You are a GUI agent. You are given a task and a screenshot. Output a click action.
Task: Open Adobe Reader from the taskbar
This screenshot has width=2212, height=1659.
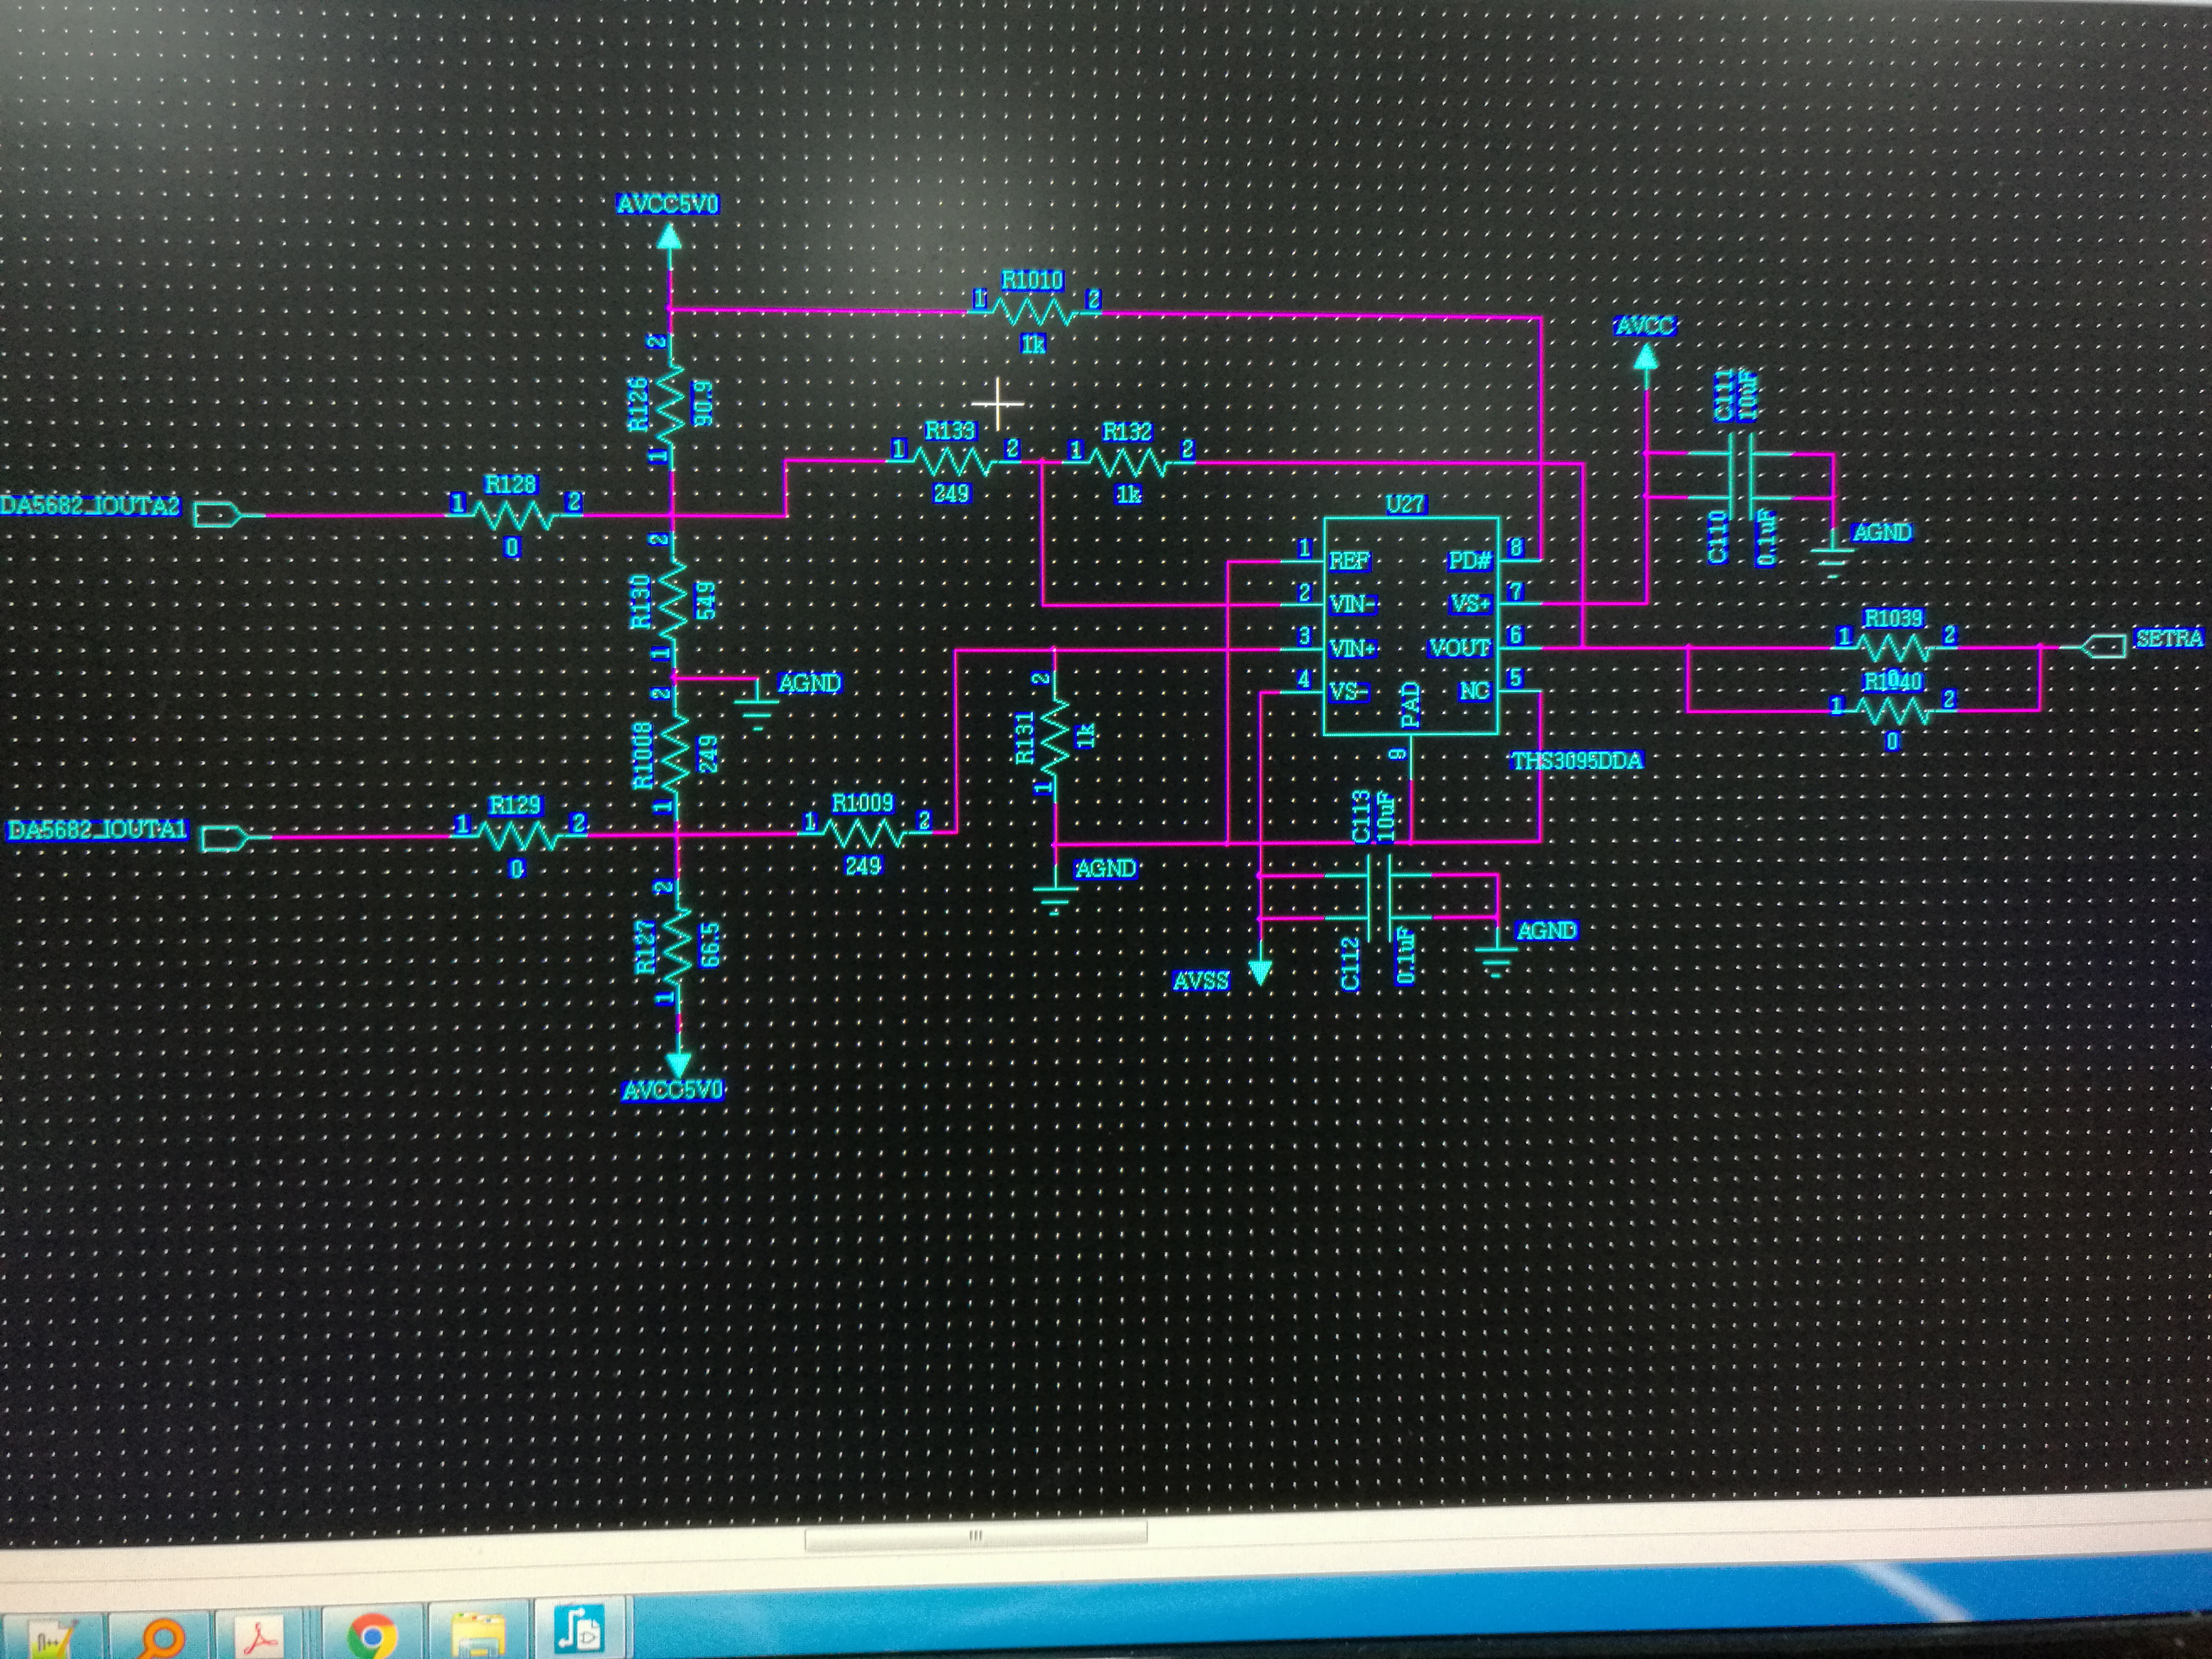pos(262,1636)
